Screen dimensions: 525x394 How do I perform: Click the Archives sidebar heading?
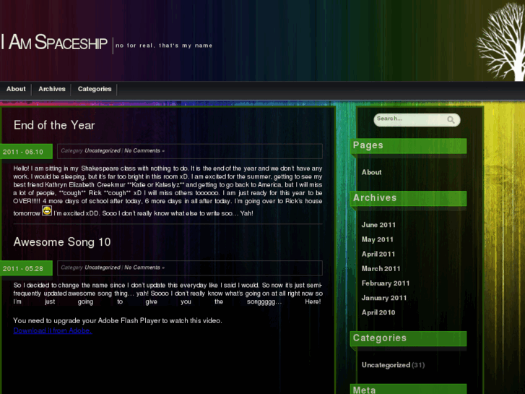(x=408, y=198)
